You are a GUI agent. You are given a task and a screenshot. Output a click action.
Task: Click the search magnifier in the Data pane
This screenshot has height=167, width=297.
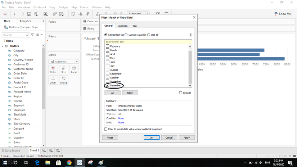coord(27,35)
